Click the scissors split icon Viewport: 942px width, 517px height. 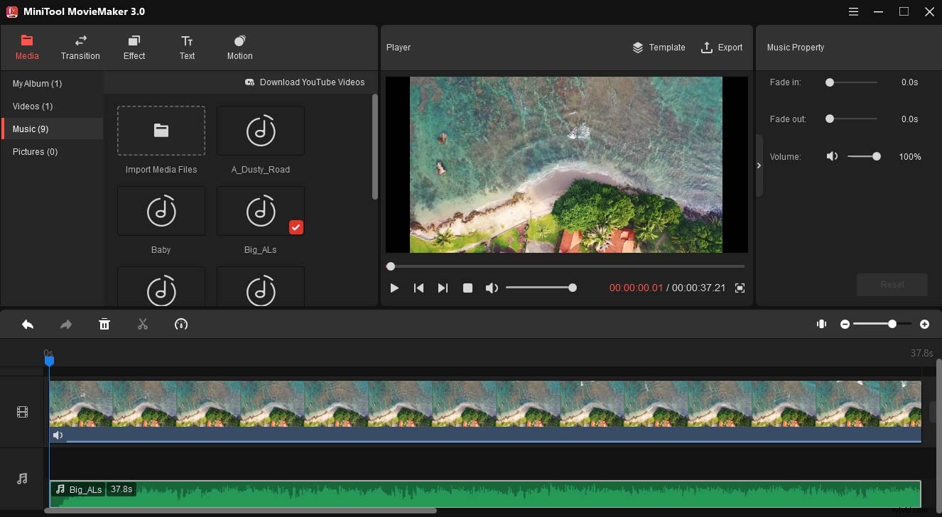coord(143,325)
